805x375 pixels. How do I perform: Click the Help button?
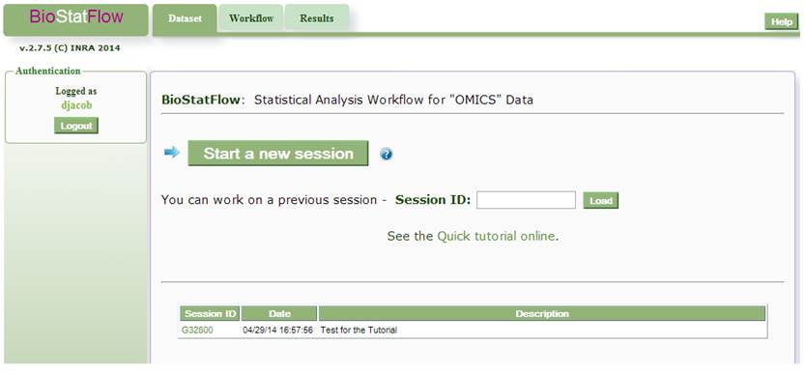tap(782, 22)
